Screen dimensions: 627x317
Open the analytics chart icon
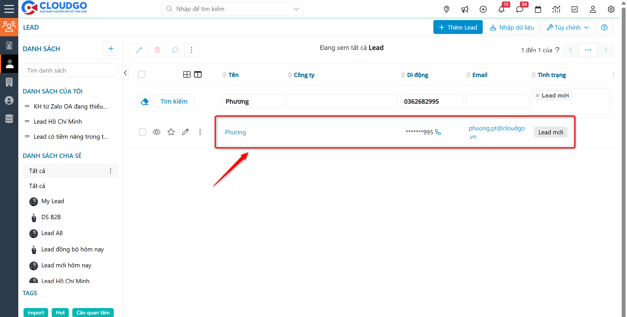556,9
